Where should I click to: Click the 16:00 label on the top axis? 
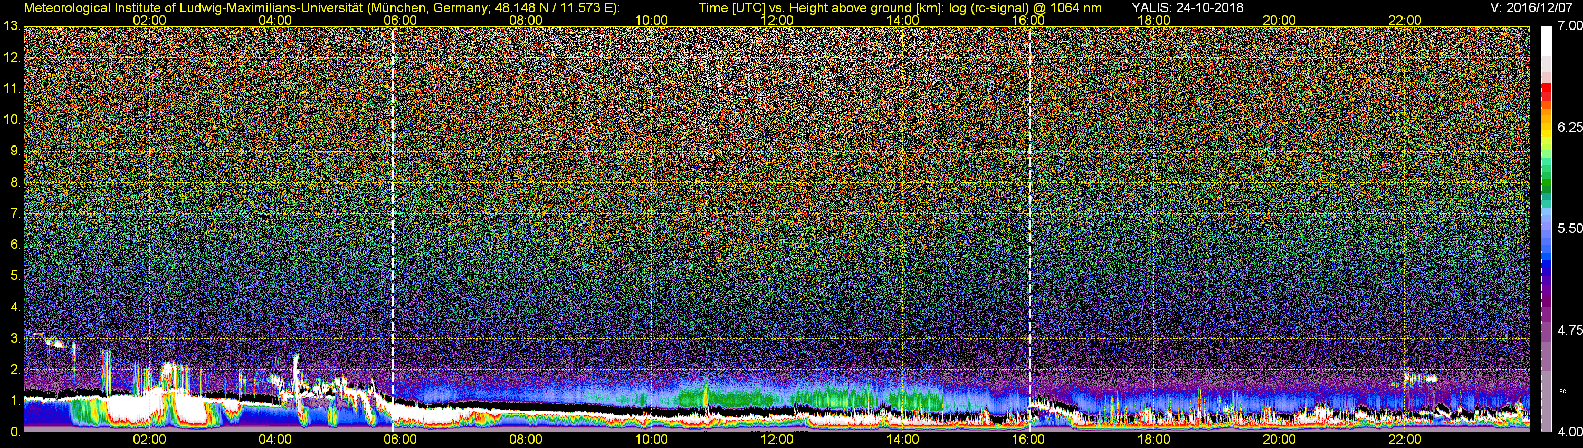tap(1028, 20)
